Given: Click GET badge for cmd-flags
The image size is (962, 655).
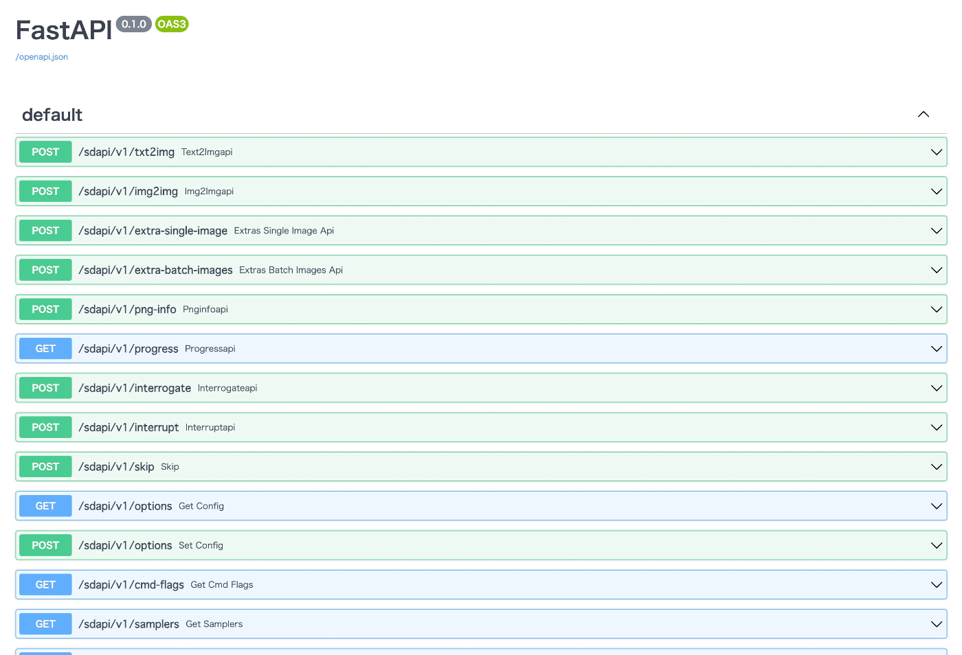Looking at the screenshot, I should coord(45,585).
